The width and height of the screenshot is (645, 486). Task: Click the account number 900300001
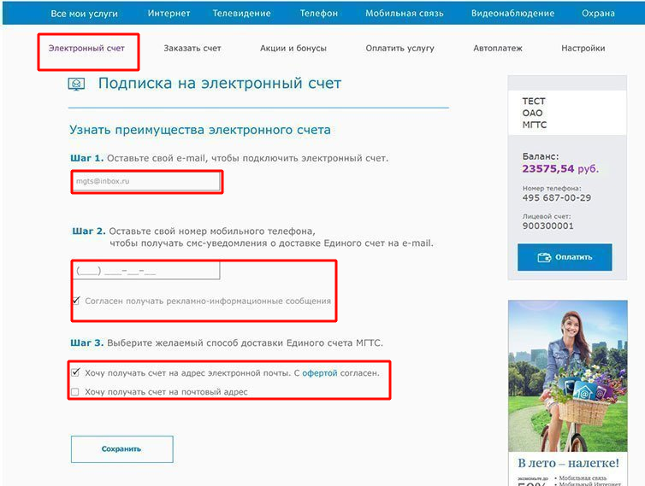(x=547, y=225)
